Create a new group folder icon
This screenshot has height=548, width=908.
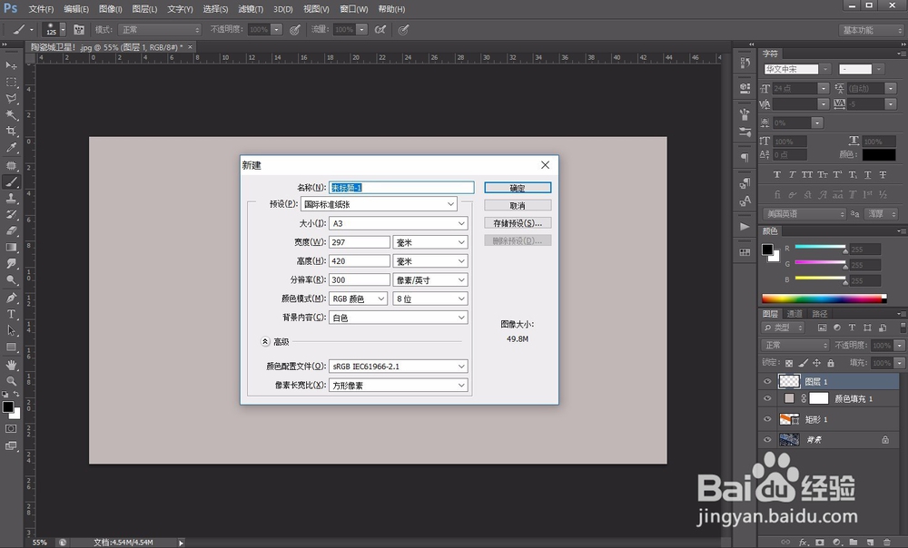click(x=853, y=543)
